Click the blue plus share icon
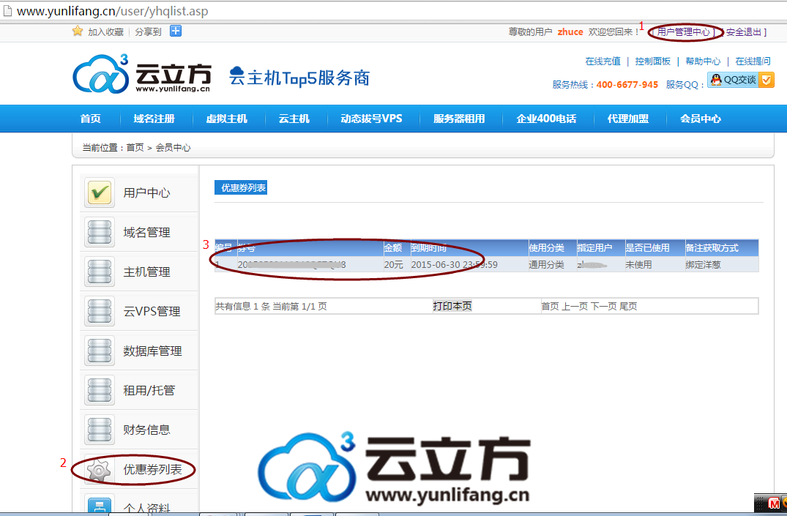Viewport: 787px width, 516px height. point(176,31)
